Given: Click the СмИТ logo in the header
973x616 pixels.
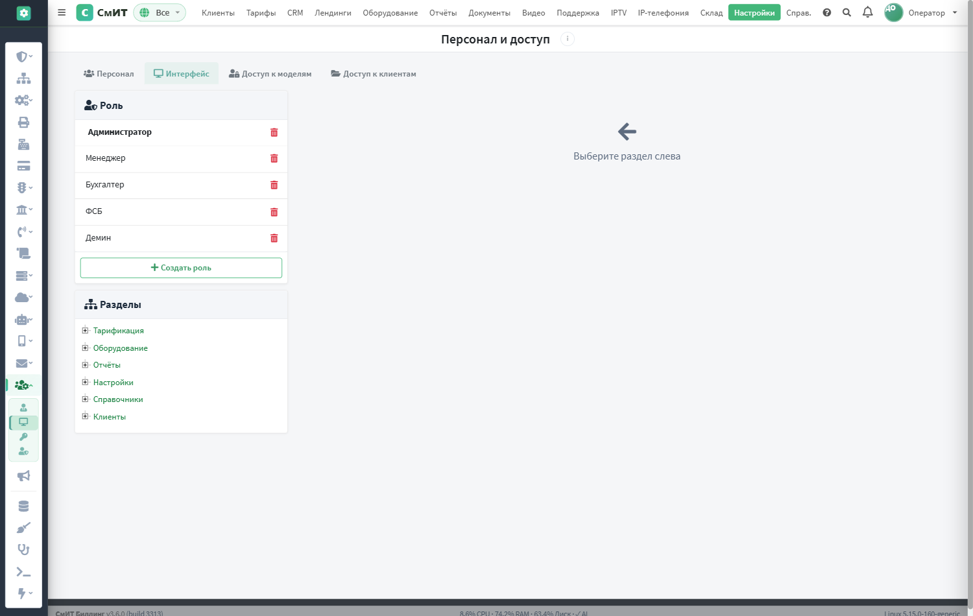Looking at the screenshot, I should 102,12.
